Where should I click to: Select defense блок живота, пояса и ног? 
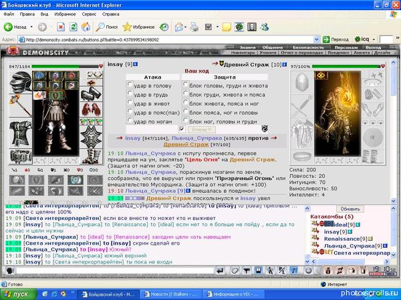186,103
